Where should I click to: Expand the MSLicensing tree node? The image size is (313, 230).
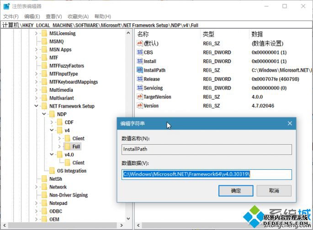[36, 33]
